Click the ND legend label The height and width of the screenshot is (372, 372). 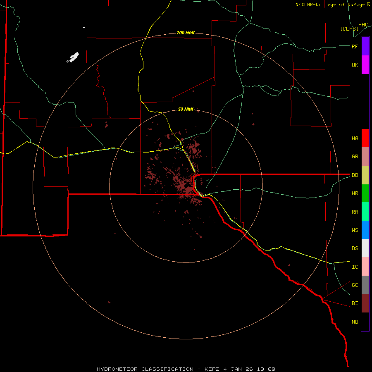[355, 322]
